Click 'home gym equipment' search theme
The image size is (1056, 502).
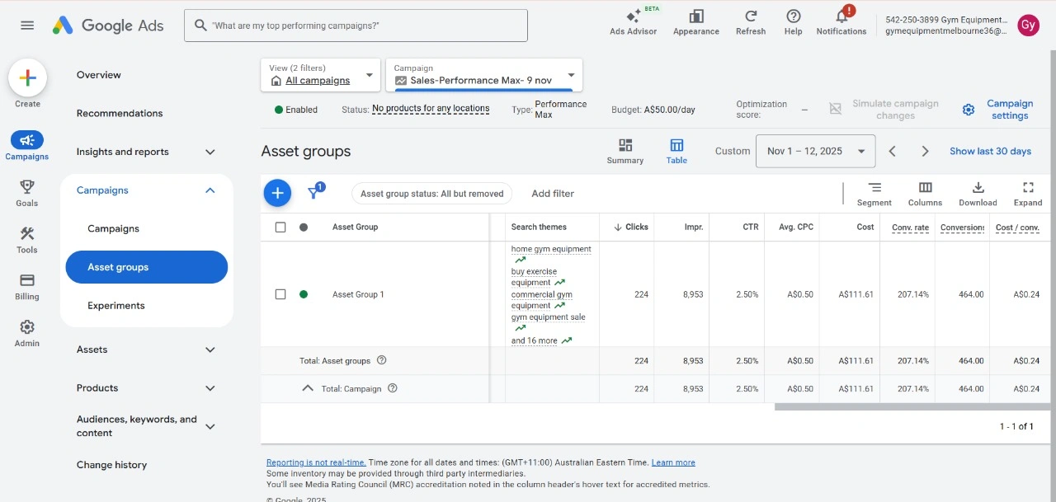[551, 249]
